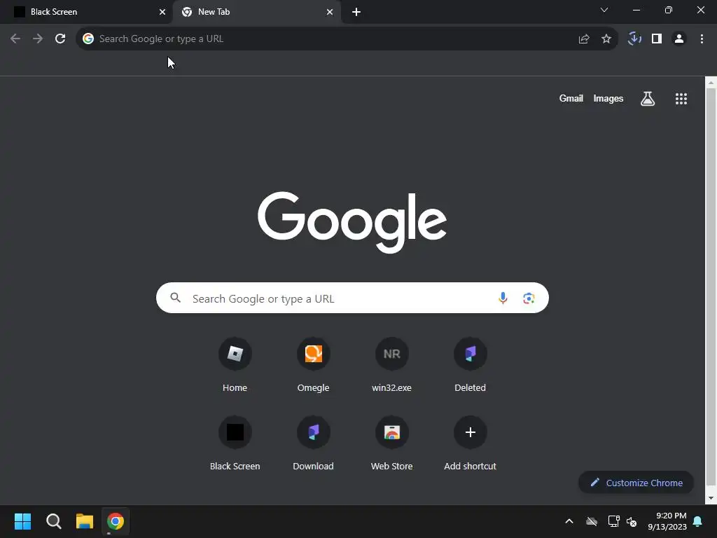The height and width of the screenshot is (538, 717).
Task: Click the Google logo
Action: 352,222
